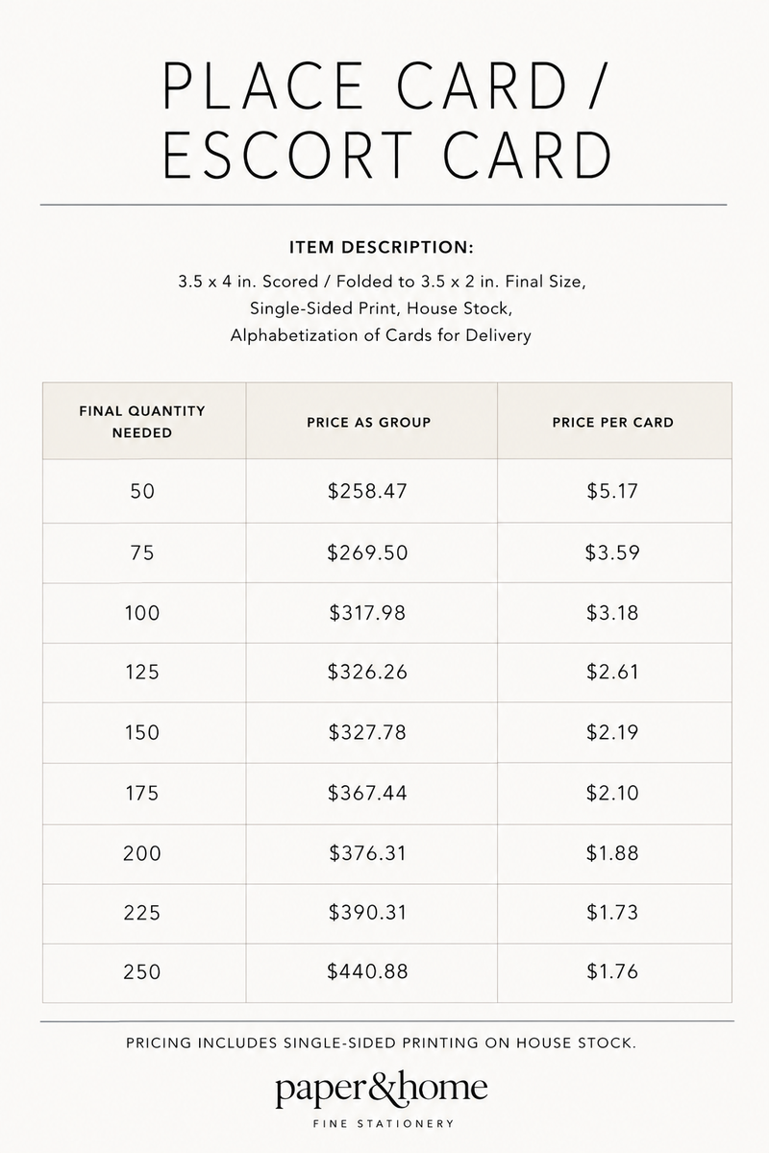Click the $2.19 per-card price
This screenshot has width=769, height=1153.
[x=613, y=732]
